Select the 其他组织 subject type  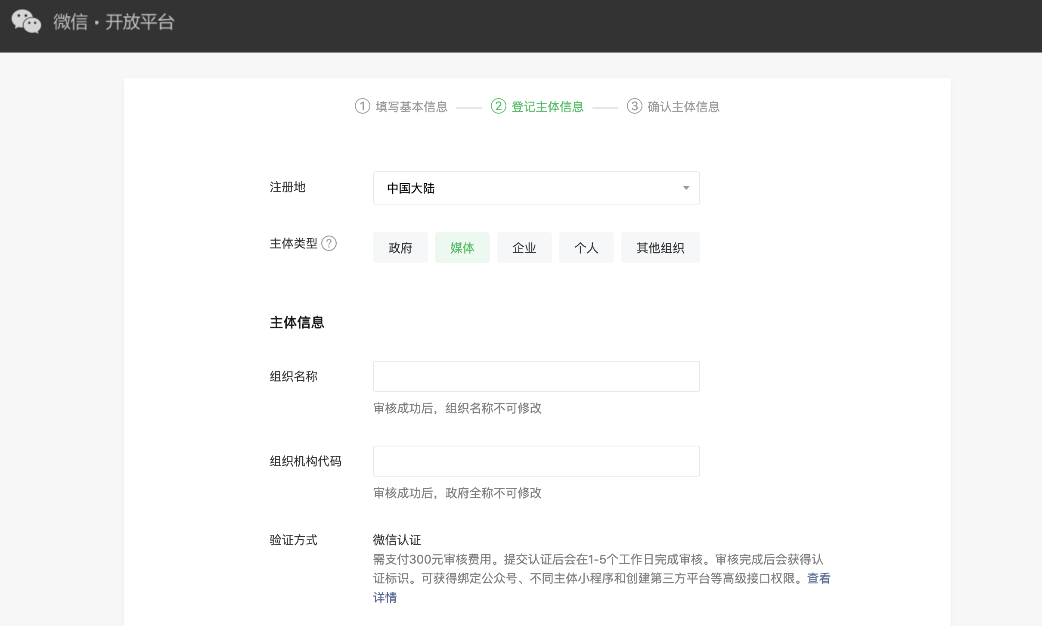(660, 248)
